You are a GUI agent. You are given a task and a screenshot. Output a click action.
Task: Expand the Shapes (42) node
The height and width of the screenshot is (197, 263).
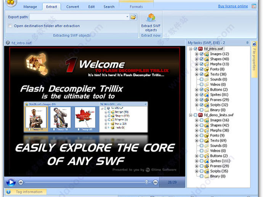click(197, 125)
